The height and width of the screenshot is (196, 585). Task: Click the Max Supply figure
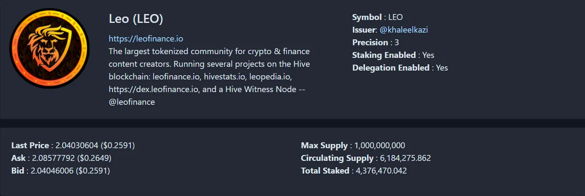pos(380,145)
